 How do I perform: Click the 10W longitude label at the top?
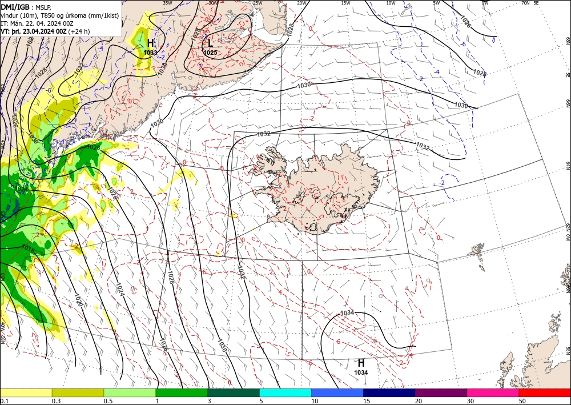pyautogui.click(x=391, y=3)
